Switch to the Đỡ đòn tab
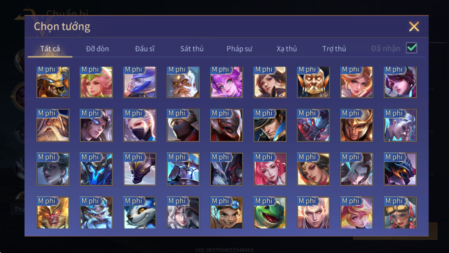 click(97, 49)
